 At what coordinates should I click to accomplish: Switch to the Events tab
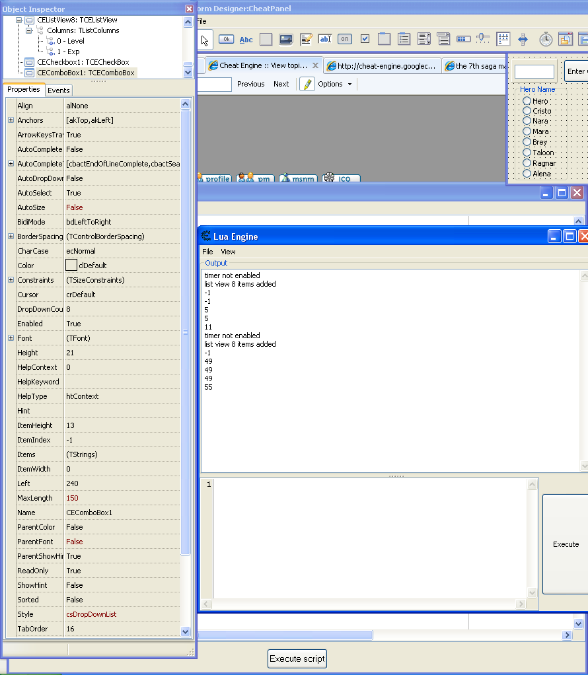(59, 90)
